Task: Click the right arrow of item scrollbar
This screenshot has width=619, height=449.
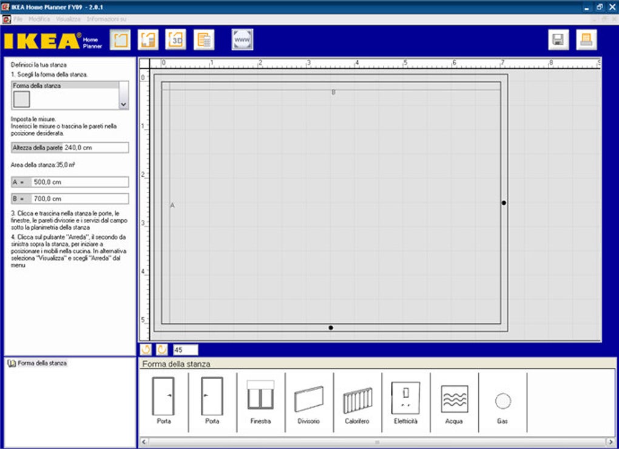Action: [x=611, y=442]
